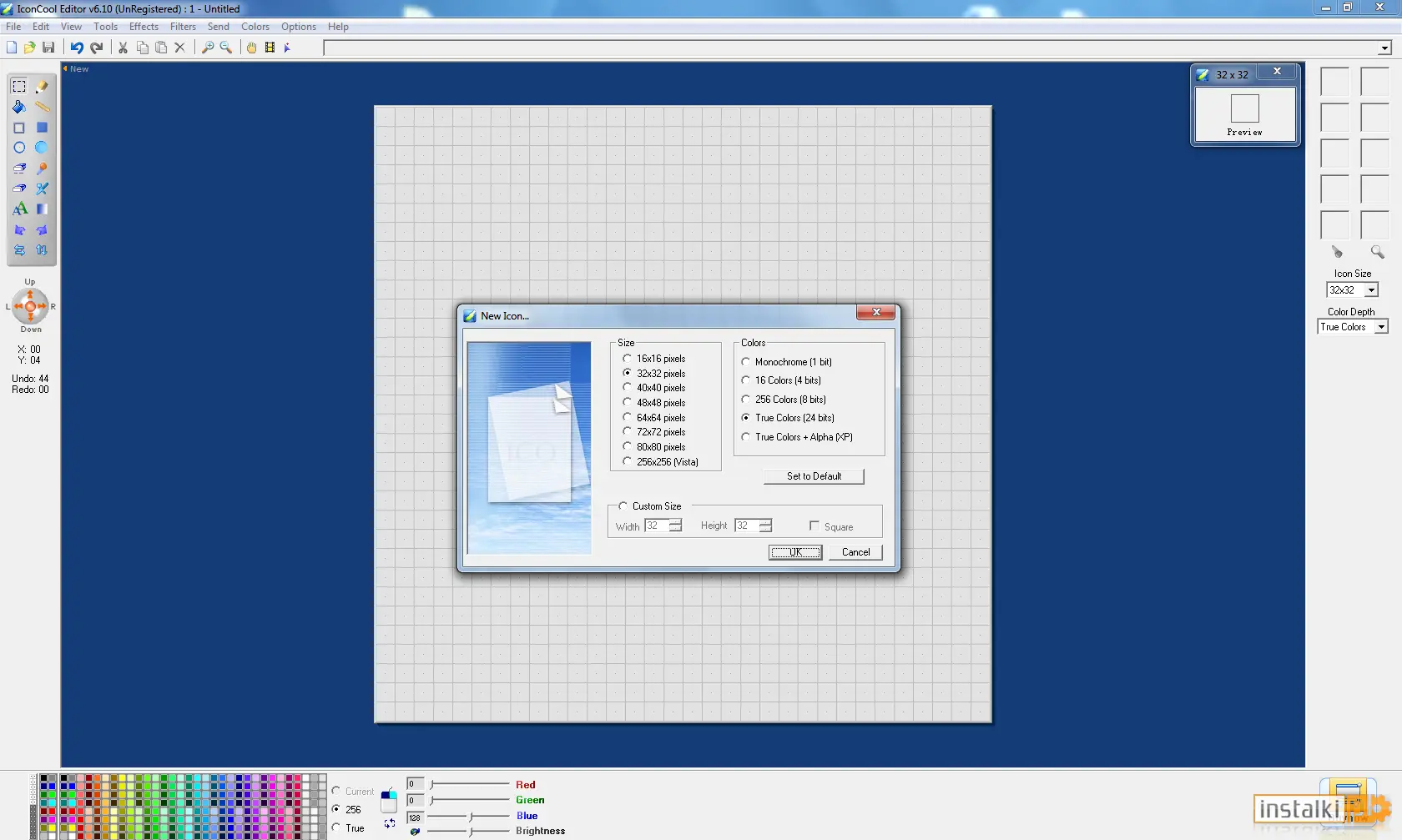The height and width of the screenshot is (840, 1402).
Task: Click the Red slider track
Action: tap(470, 784)
